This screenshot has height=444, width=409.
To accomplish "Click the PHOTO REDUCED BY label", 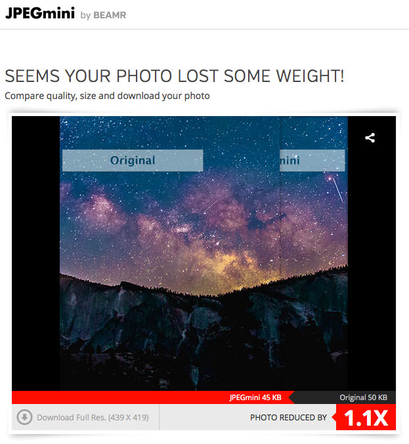I will (288, 417).
